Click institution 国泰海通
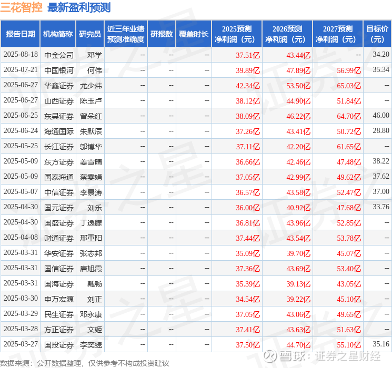Viewport: 392px width, 368px height. [59, 177]
